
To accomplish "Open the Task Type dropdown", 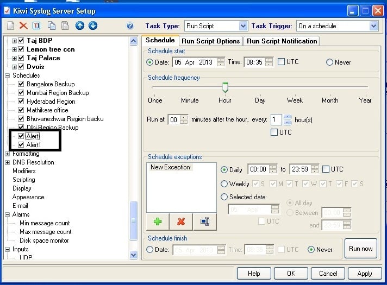I will click(243, 26).
